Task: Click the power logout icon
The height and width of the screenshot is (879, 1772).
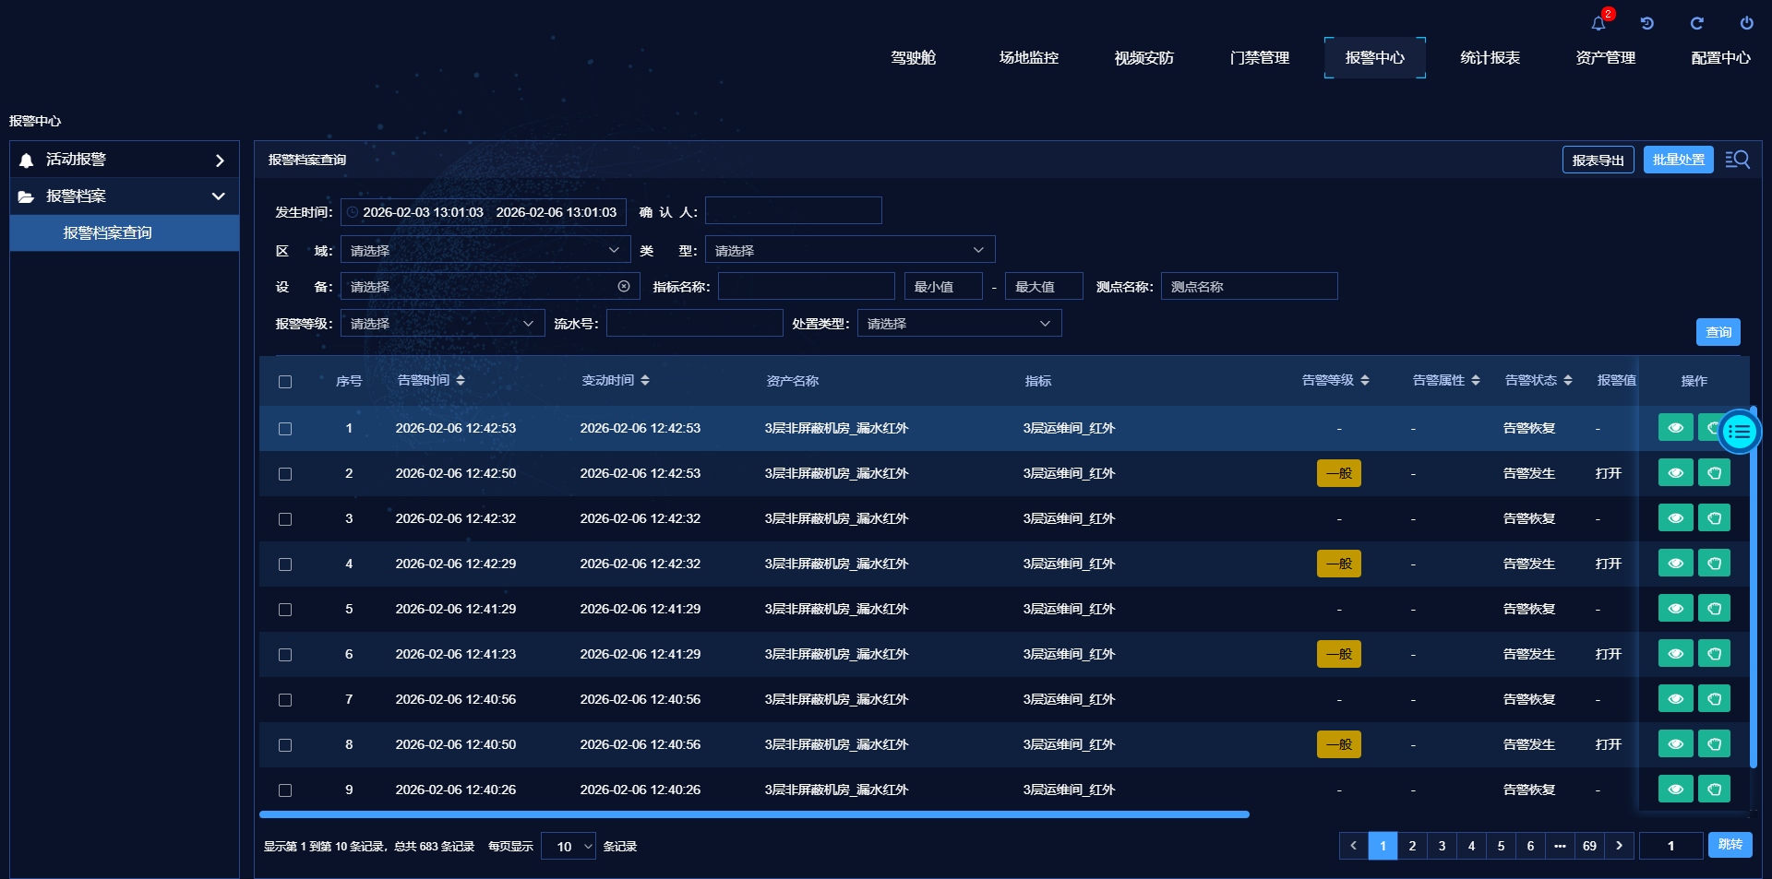Action: coord(1746,24)
